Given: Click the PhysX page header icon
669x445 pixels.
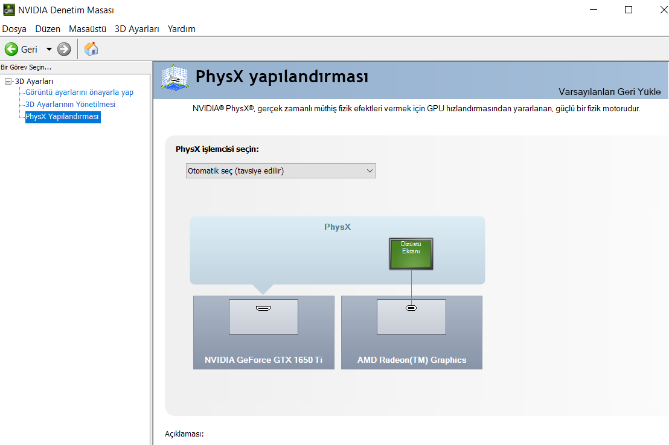Looking at the screenshot, I should (174, 77).
